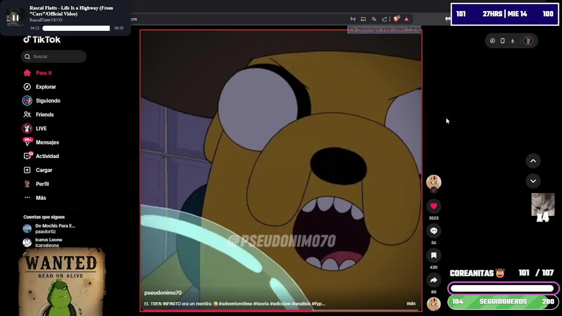Click the download desktop app icon

point(512,41)
